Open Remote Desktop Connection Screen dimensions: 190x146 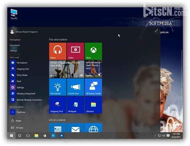point(26,100)
